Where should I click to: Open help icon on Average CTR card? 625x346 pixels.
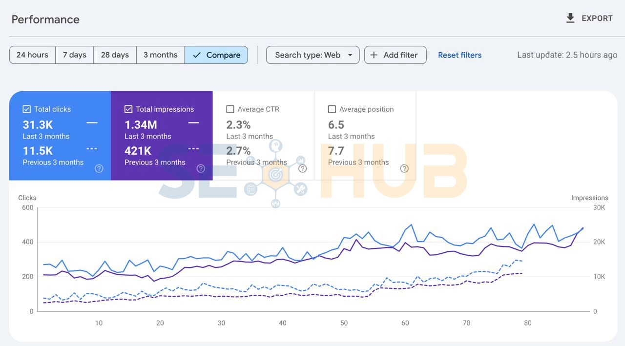pyautogui.click(x=303, y=168)
